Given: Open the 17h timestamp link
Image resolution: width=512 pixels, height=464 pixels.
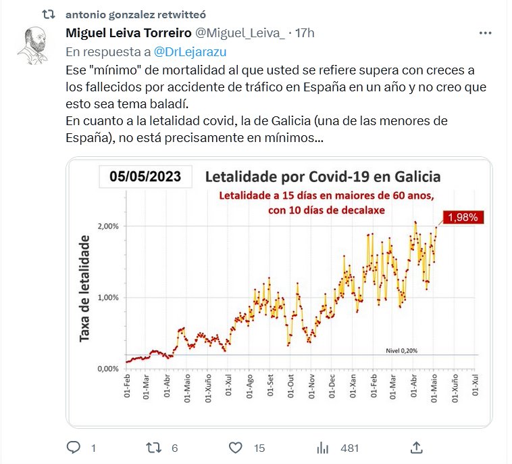Looking at the screenshot, I should [305, 32].
